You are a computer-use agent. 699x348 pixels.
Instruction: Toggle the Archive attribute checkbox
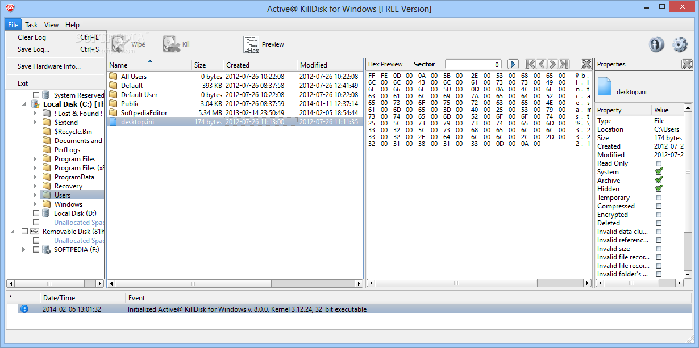659,180
